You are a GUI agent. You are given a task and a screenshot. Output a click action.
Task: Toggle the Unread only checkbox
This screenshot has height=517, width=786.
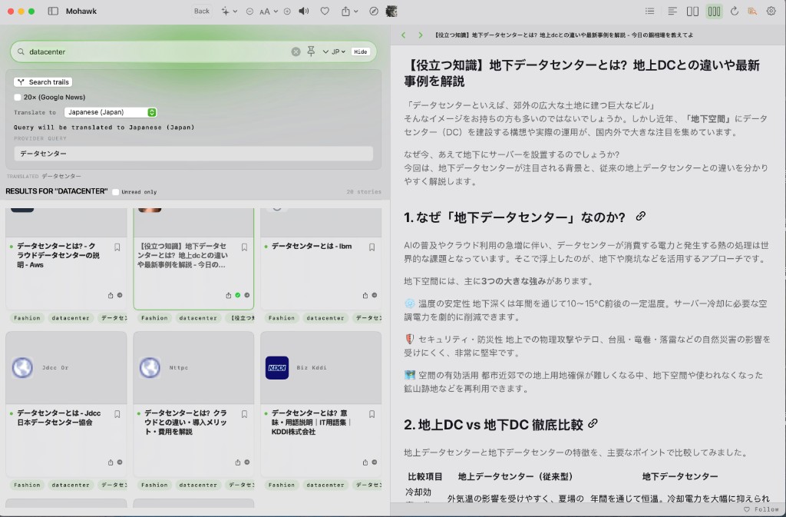[x=116, y=191]
